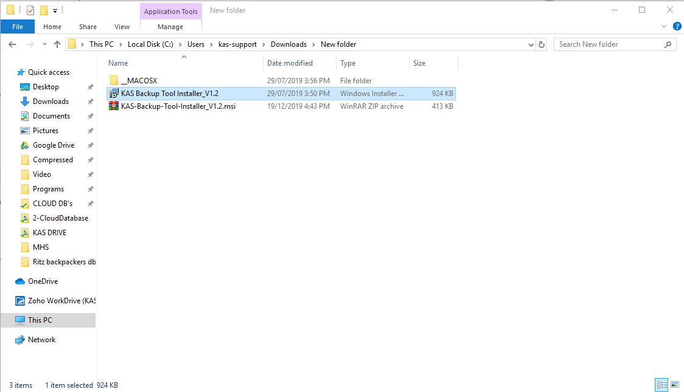Screen dimensions: 684x392
Task: Click Local Disk (C:) in the breadcrumb
Action: tap(150, 44)
